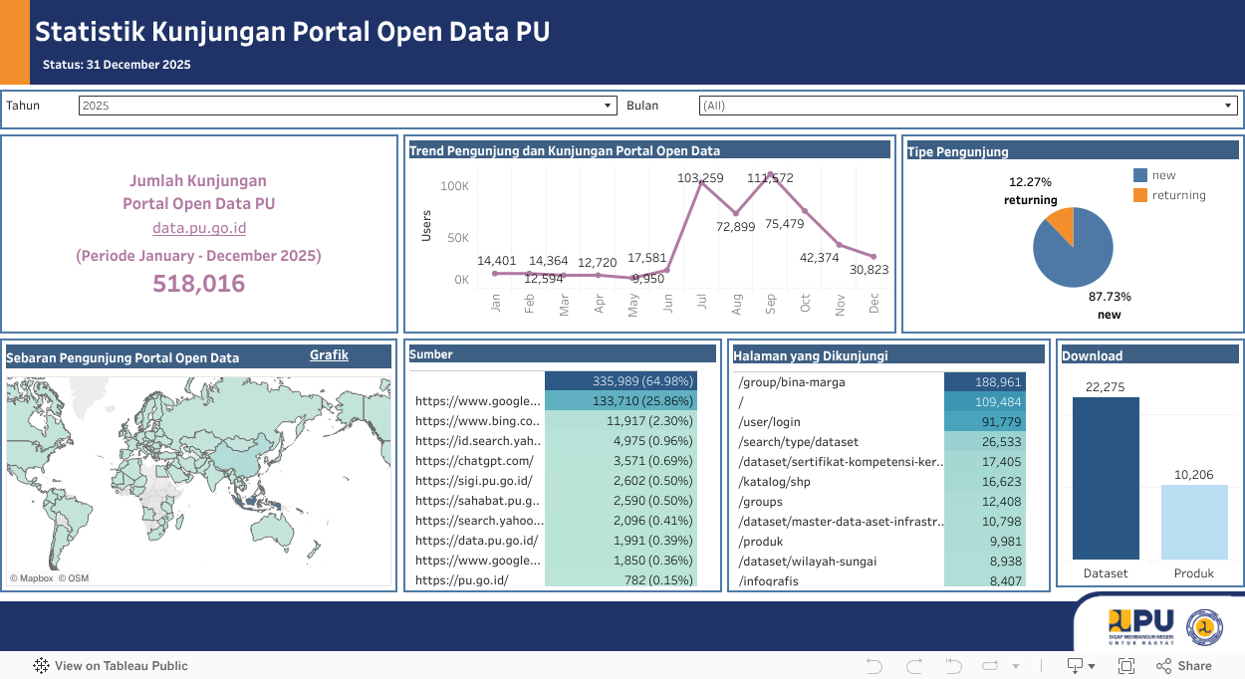This screenshot has width=1245, height=679.
Task: Click the Redo arrow in Tableau toolbar
Action: click(x=913, y=666)
